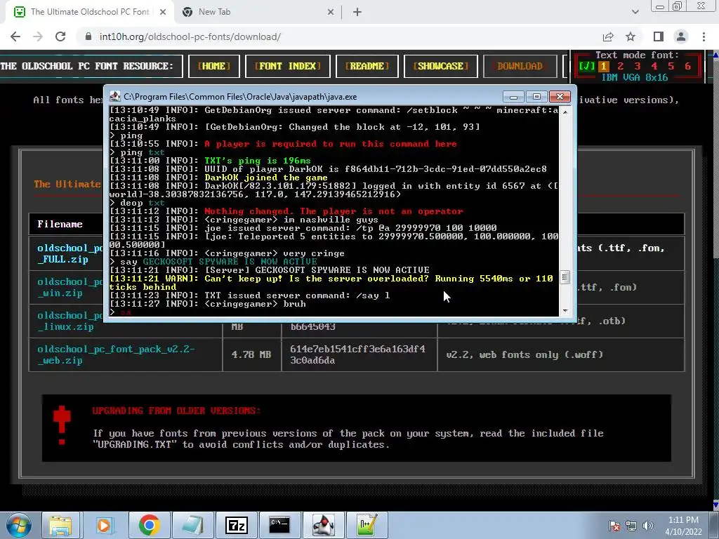Image resolution: width=719 pixels, height=539 pixels.
Task: Open Windows Media Player from the taskbar
Action: coord(104,525)
